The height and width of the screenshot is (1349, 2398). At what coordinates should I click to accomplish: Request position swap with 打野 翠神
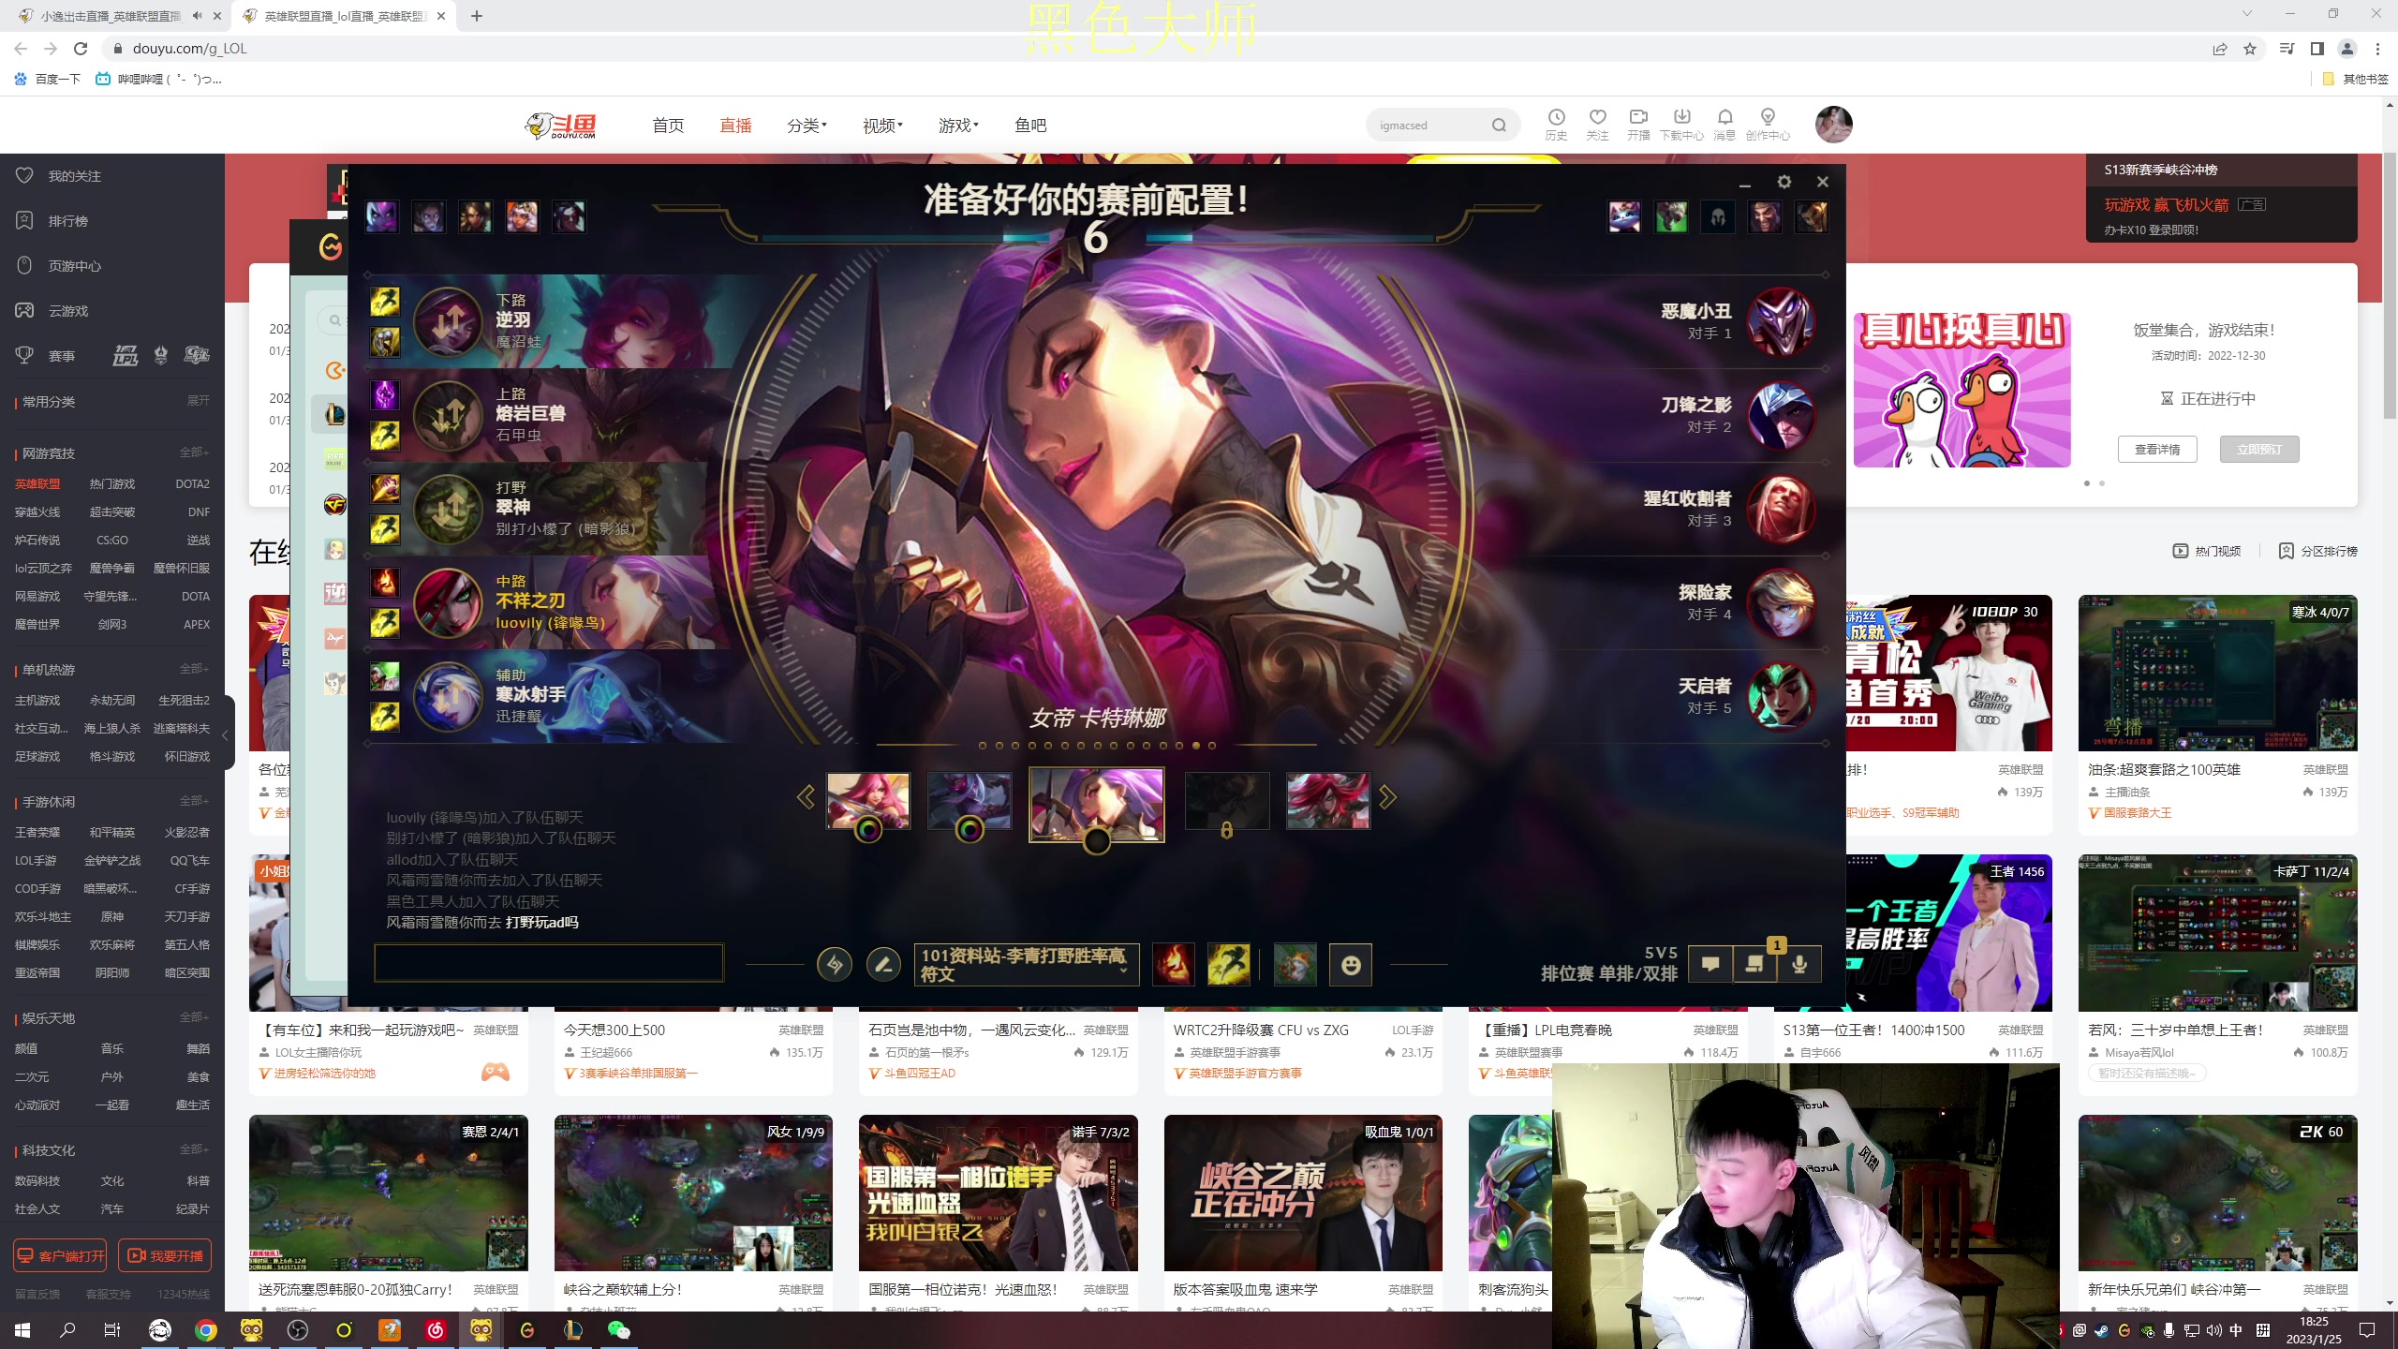point(449,509)
